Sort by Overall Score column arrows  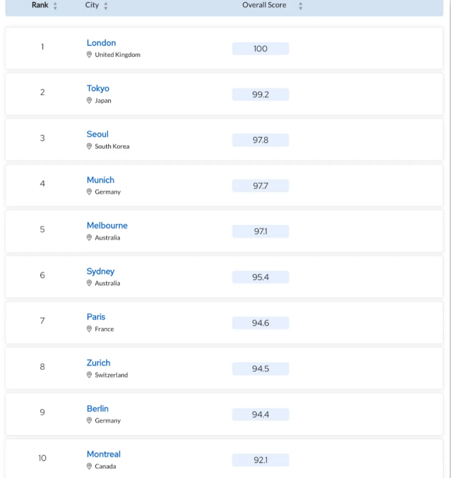[300, 5]
